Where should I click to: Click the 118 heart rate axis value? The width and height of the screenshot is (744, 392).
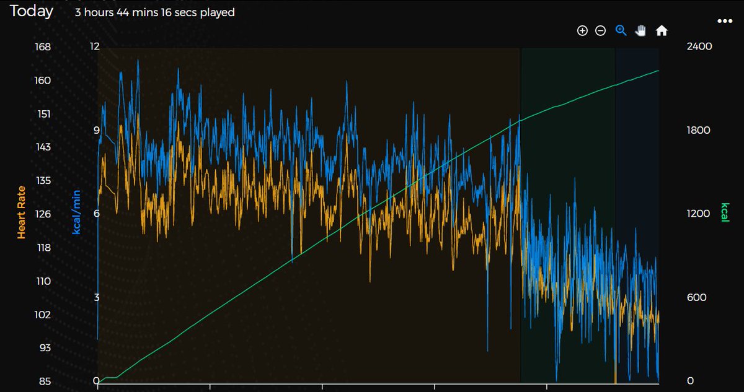point(43,248)
